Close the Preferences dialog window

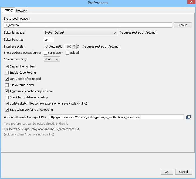point(191,3)
